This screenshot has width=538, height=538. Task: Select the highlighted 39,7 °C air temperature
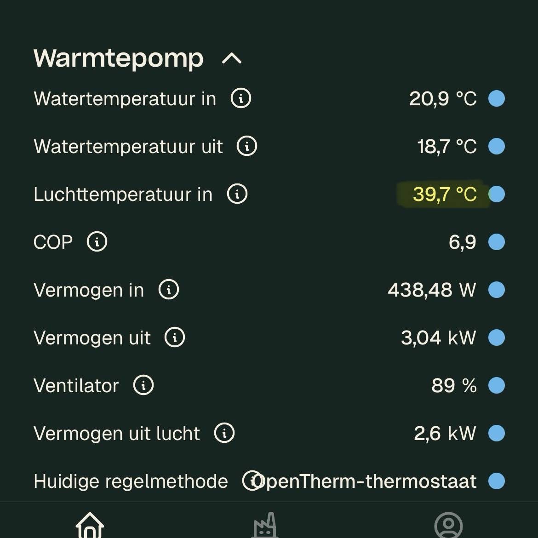click(x=444, y=194)
